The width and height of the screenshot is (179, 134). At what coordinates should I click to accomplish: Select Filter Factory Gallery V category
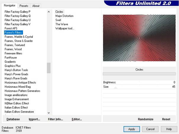[x=17, y=24]
